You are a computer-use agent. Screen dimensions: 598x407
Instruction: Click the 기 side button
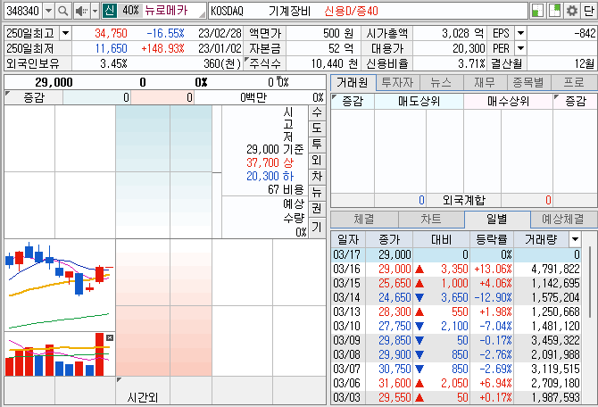[317, 227]
